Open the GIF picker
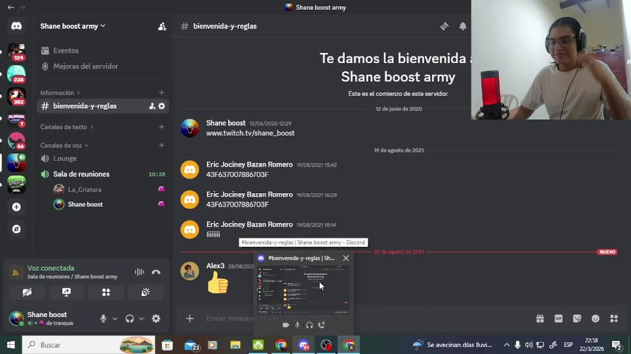 [x=559, y=319]
